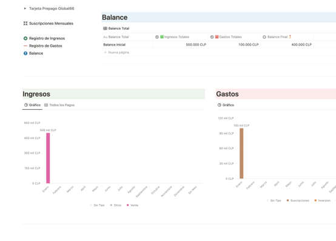
Task: Click the 120 mil CLP axis label
Action: (226, 118)
